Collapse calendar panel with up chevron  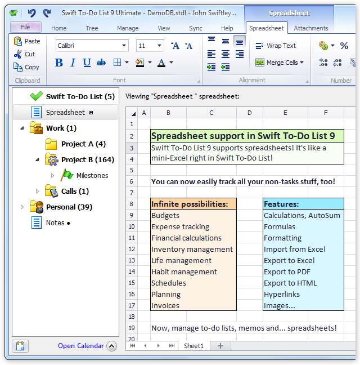[111, 346]
